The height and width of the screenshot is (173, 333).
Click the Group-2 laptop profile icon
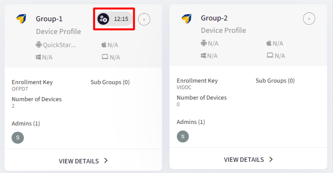pos(269,56)
